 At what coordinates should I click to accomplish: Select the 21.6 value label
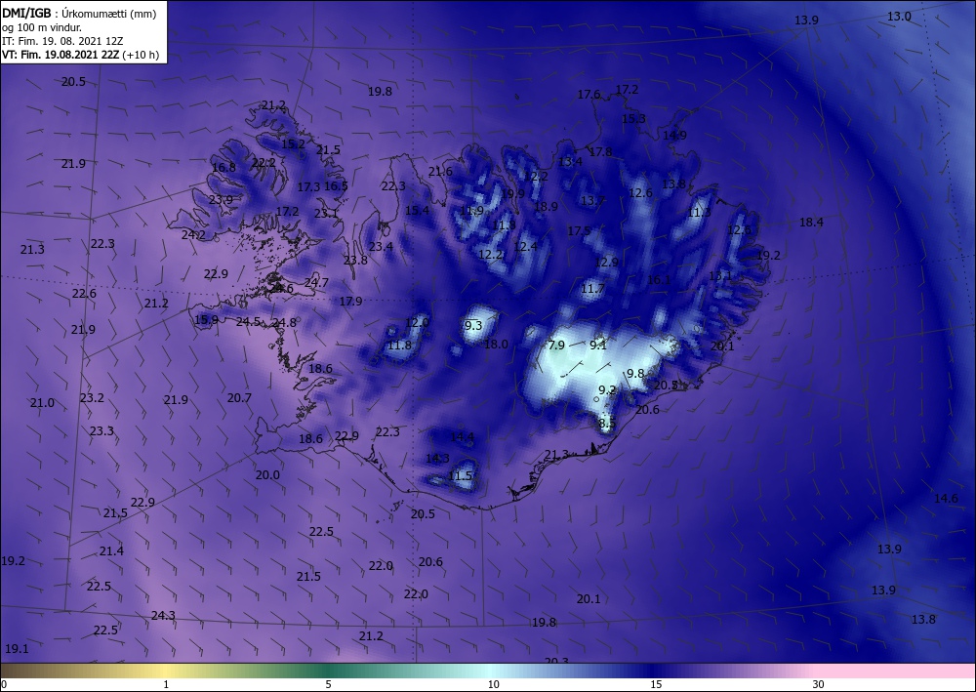point(440,172)
